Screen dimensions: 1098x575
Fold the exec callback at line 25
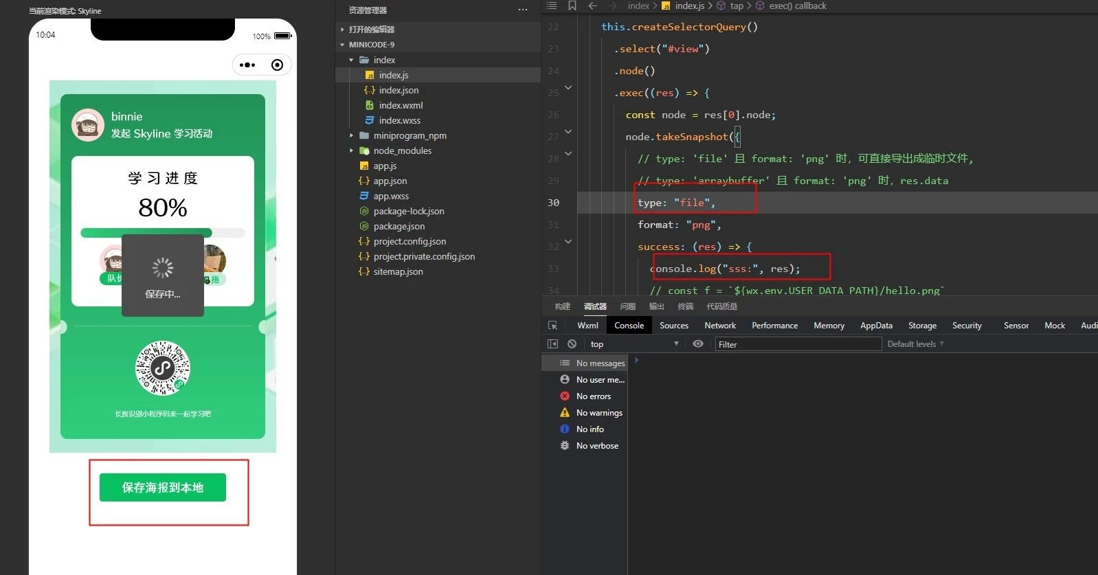568,88
